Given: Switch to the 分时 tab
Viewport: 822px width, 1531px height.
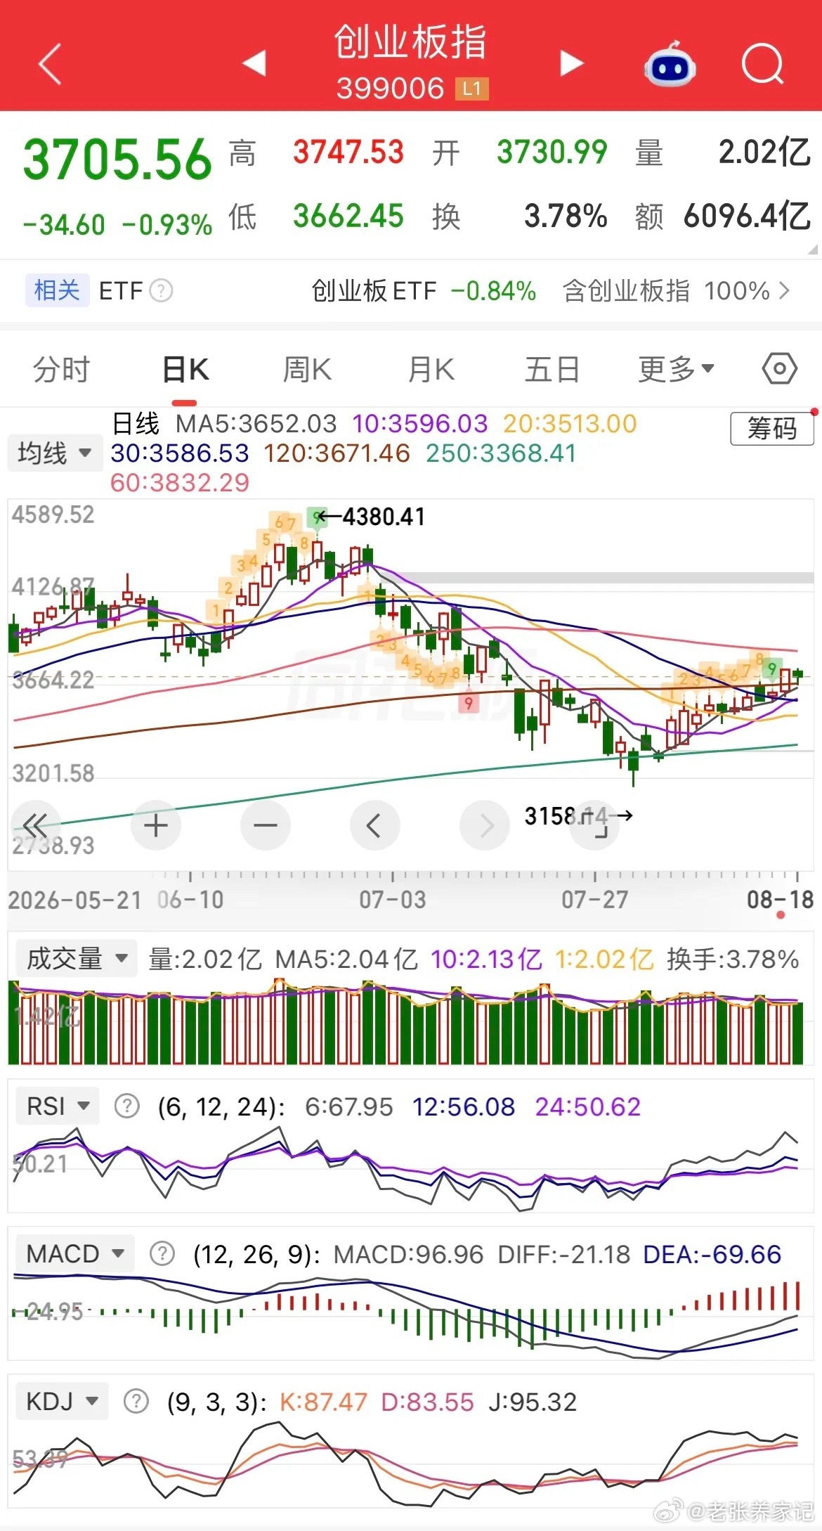Looking at the screenshot, I should coord(62,369).
